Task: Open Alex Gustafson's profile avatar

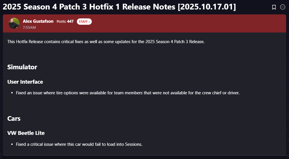Action: (x=14, y=23)
